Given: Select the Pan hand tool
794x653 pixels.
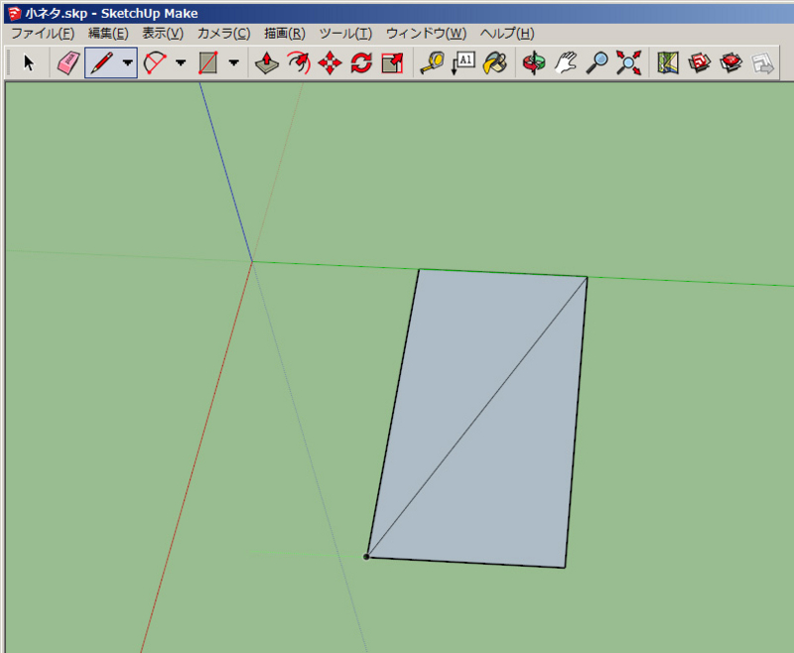Looking at the screenshot, I should click(x=564, y=63).
